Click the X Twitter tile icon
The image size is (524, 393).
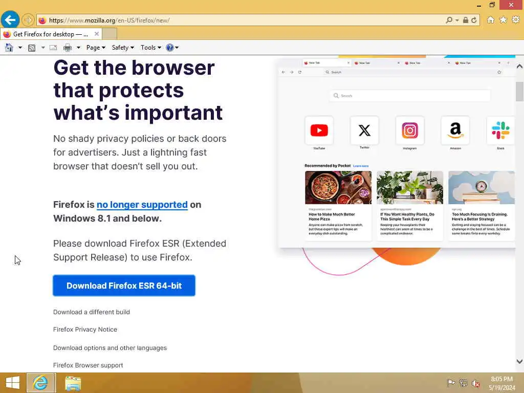click(x=364, y=130)
